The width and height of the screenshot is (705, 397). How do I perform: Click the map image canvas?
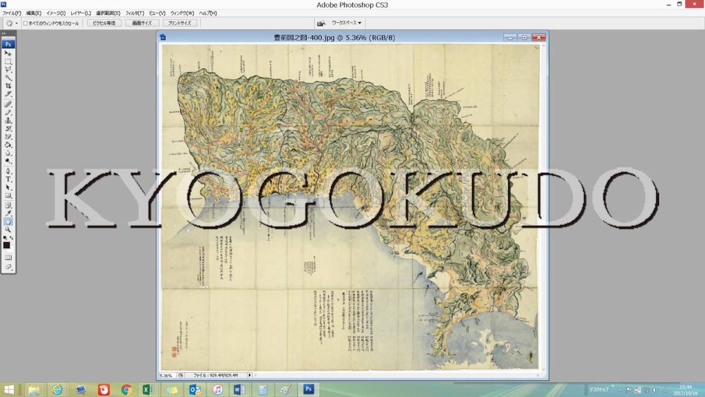[x=350, y=206]
